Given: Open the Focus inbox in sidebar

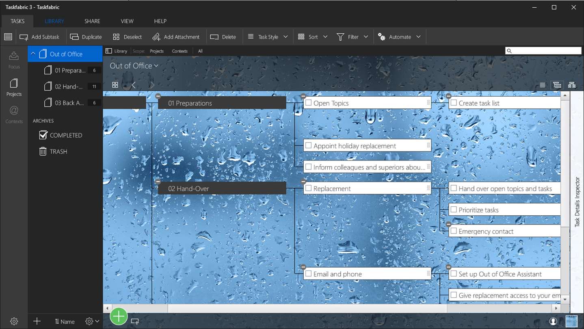Looking at the screenshot, I should click(x=14, y=59).
